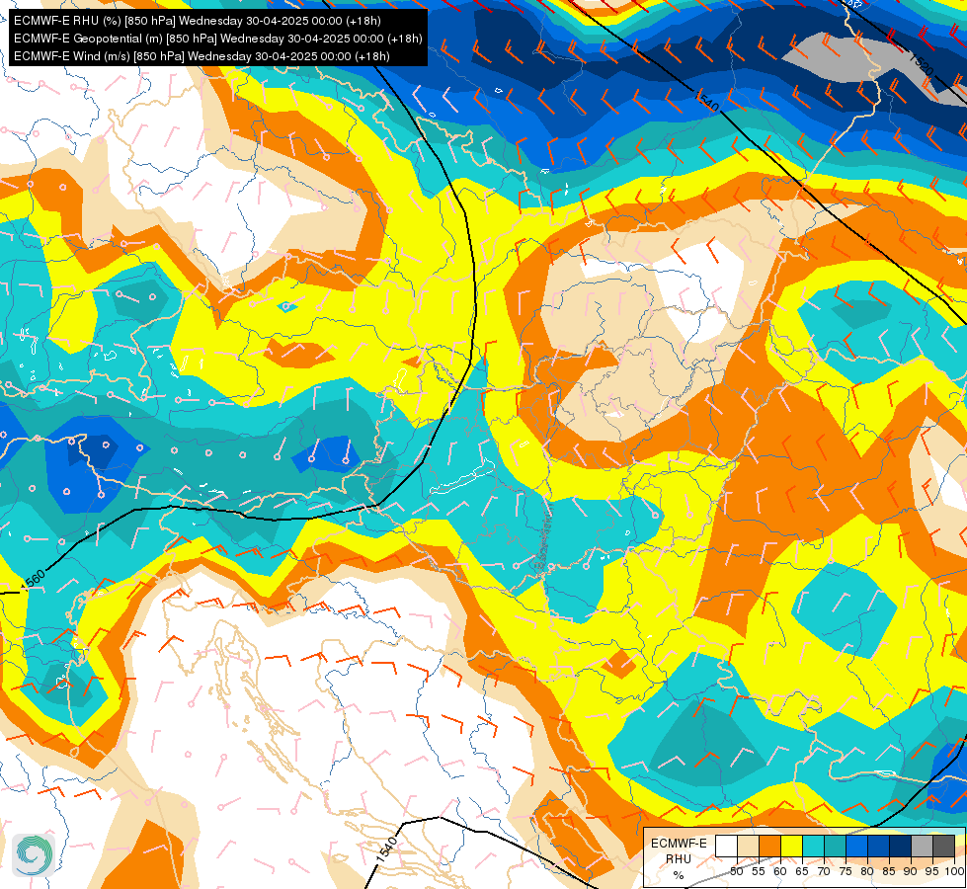
Task: Click the legend tick value 75
Action: click(846, 871)
